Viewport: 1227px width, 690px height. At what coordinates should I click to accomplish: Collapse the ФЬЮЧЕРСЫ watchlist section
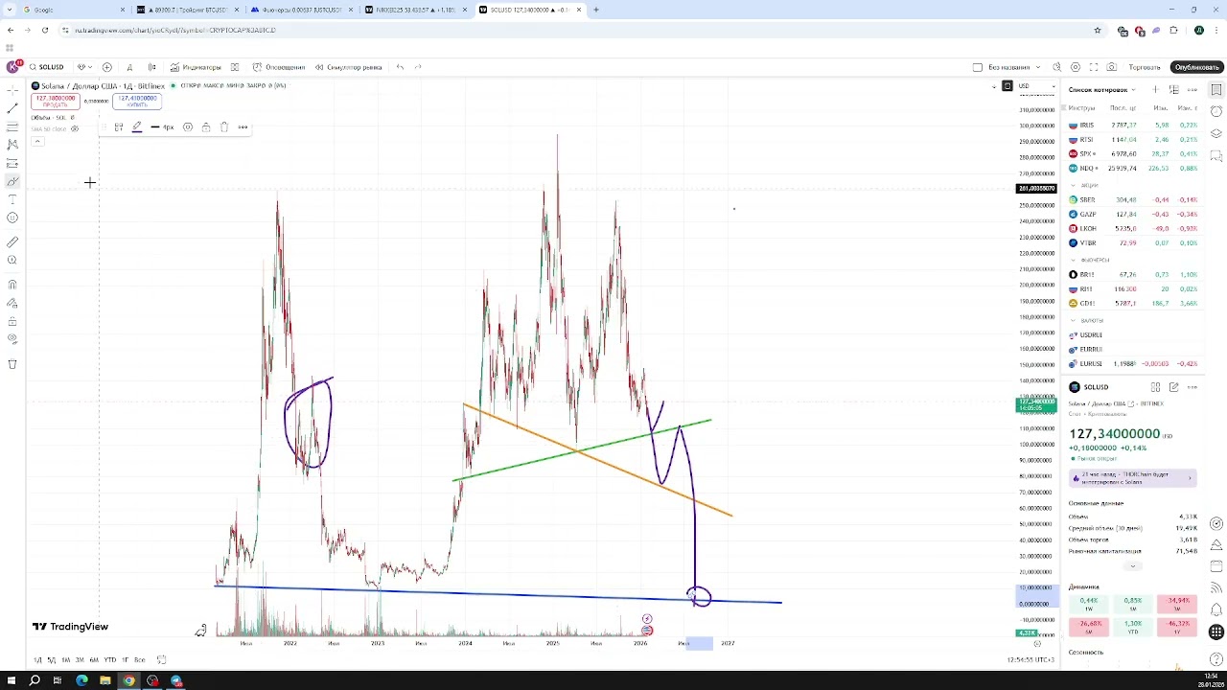[x=1074, y=260]
